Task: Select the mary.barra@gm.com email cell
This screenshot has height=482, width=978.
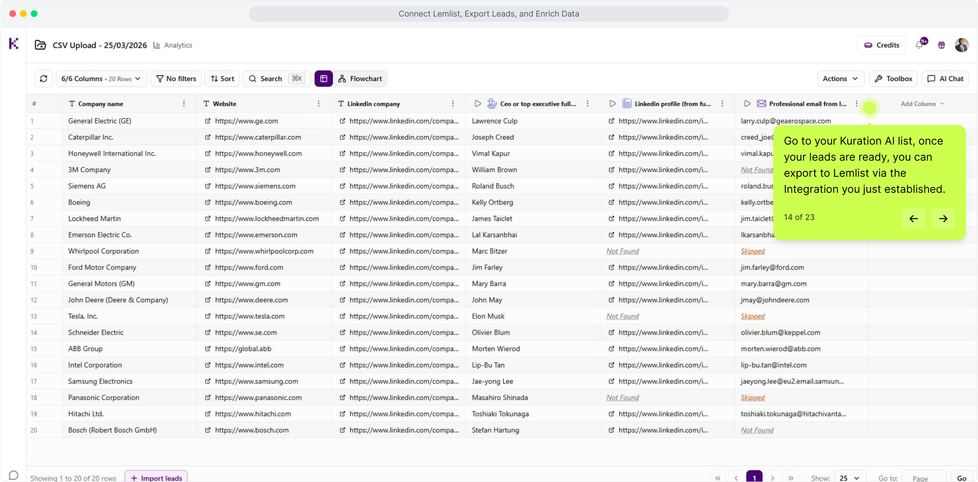Action: (x=802, y=284)
